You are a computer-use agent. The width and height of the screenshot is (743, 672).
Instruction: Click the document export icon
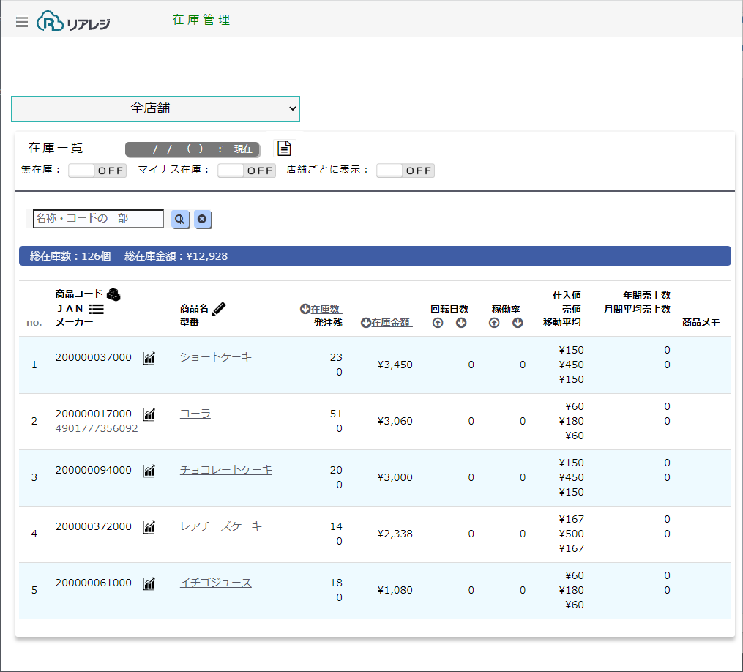284,149
